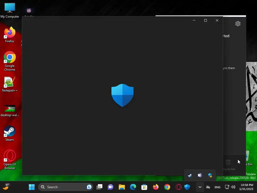Open the Steam desktop shortcut
This screenshot has height=193, width=257.
(10, 133)
